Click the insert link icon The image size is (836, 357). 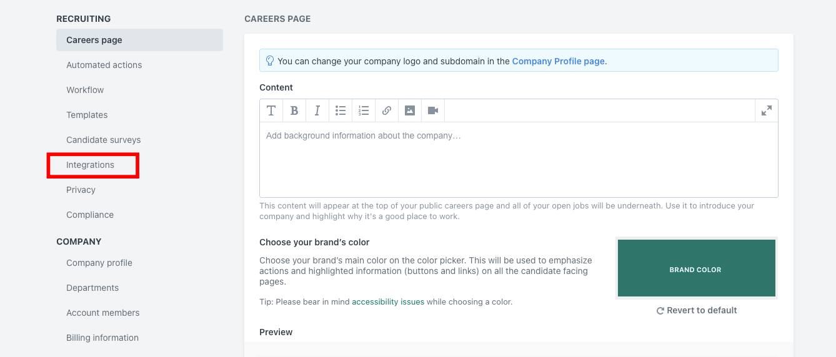click(387, 110)
